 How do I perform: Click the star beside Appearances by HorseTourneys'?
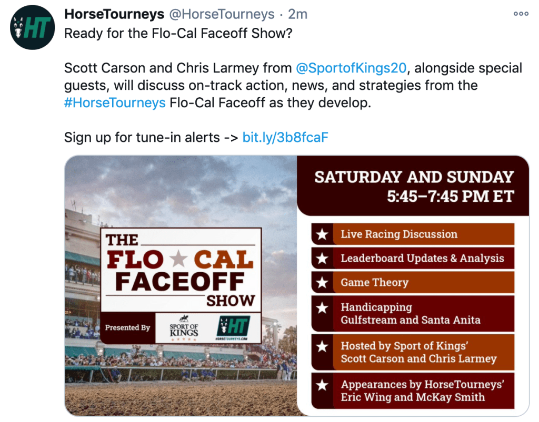(x=322, y=385)
